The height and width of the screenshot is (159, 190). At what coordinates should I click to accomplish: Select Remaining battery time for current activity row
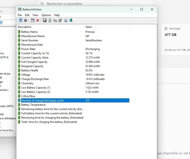(x=73, y=109)
